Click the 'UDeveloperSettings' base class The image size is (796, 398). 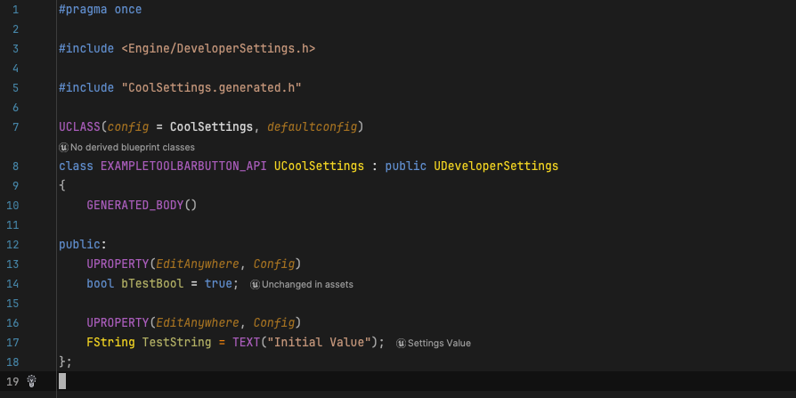496,166
